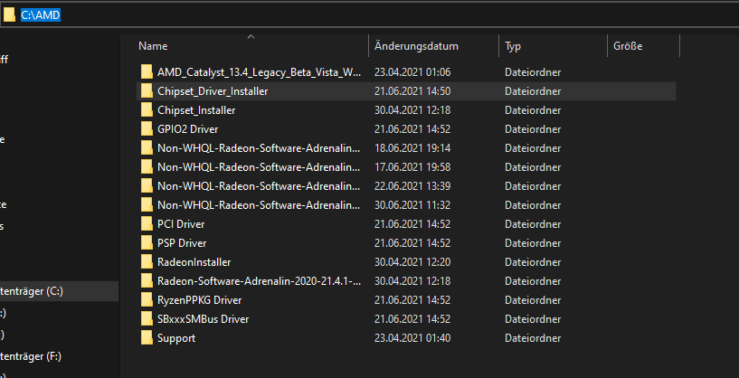Click the C:\AMD address path field
This screenshot has height=378, width=739.
[41, 15]
